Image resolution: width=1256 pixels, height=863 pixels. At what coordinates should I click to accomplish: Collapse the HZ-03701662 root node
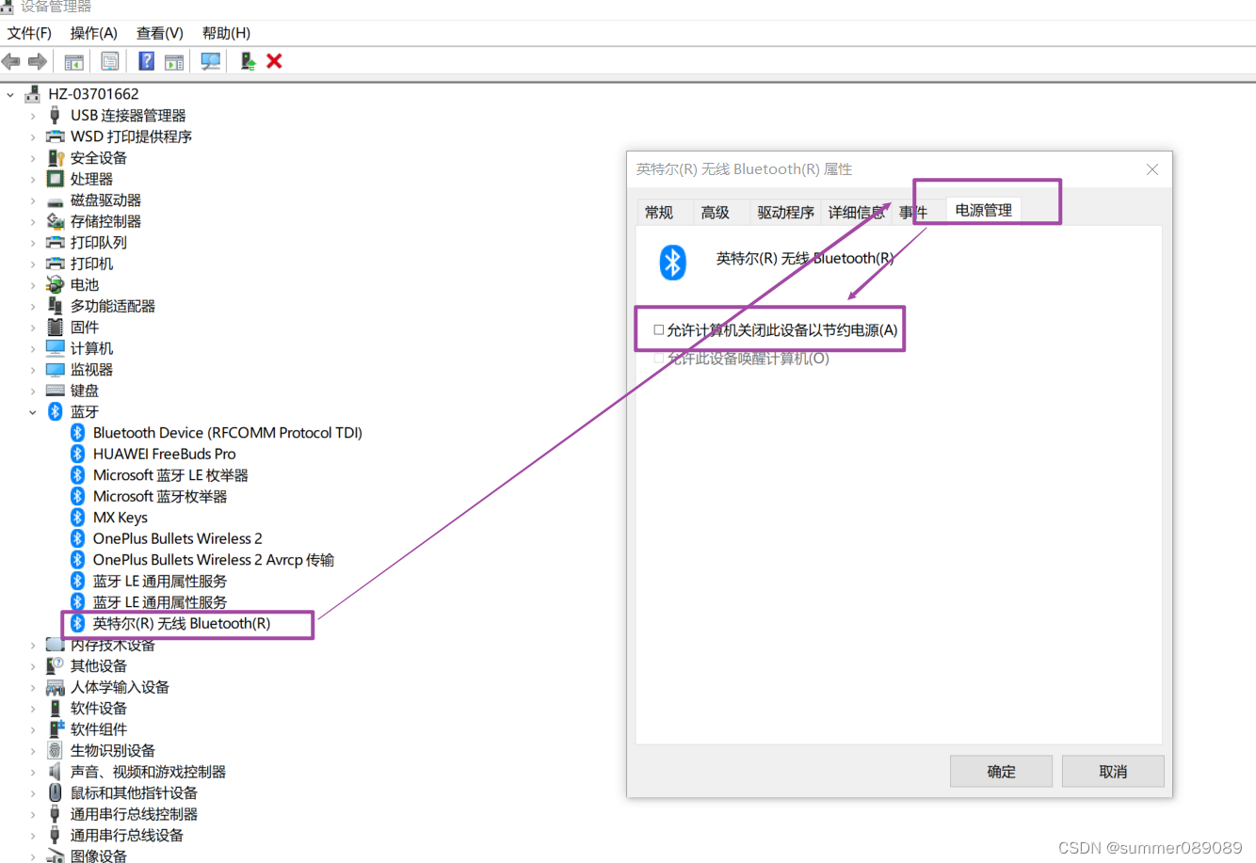(x=10, y=94)
